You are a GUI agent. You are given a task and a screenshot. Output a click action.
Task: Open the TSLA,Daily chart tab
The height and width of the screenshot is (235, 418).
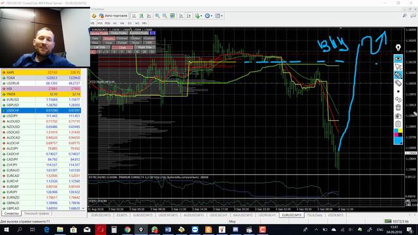[315, 215]
